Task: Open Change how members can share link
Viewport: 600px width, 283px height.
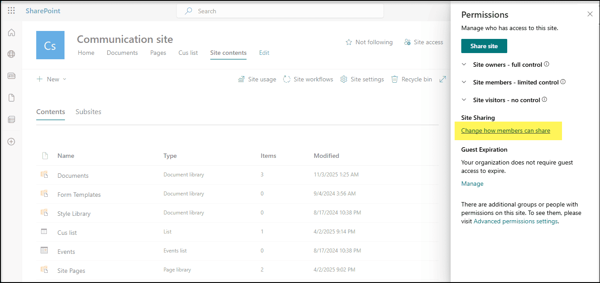Action: click(505, 130)
